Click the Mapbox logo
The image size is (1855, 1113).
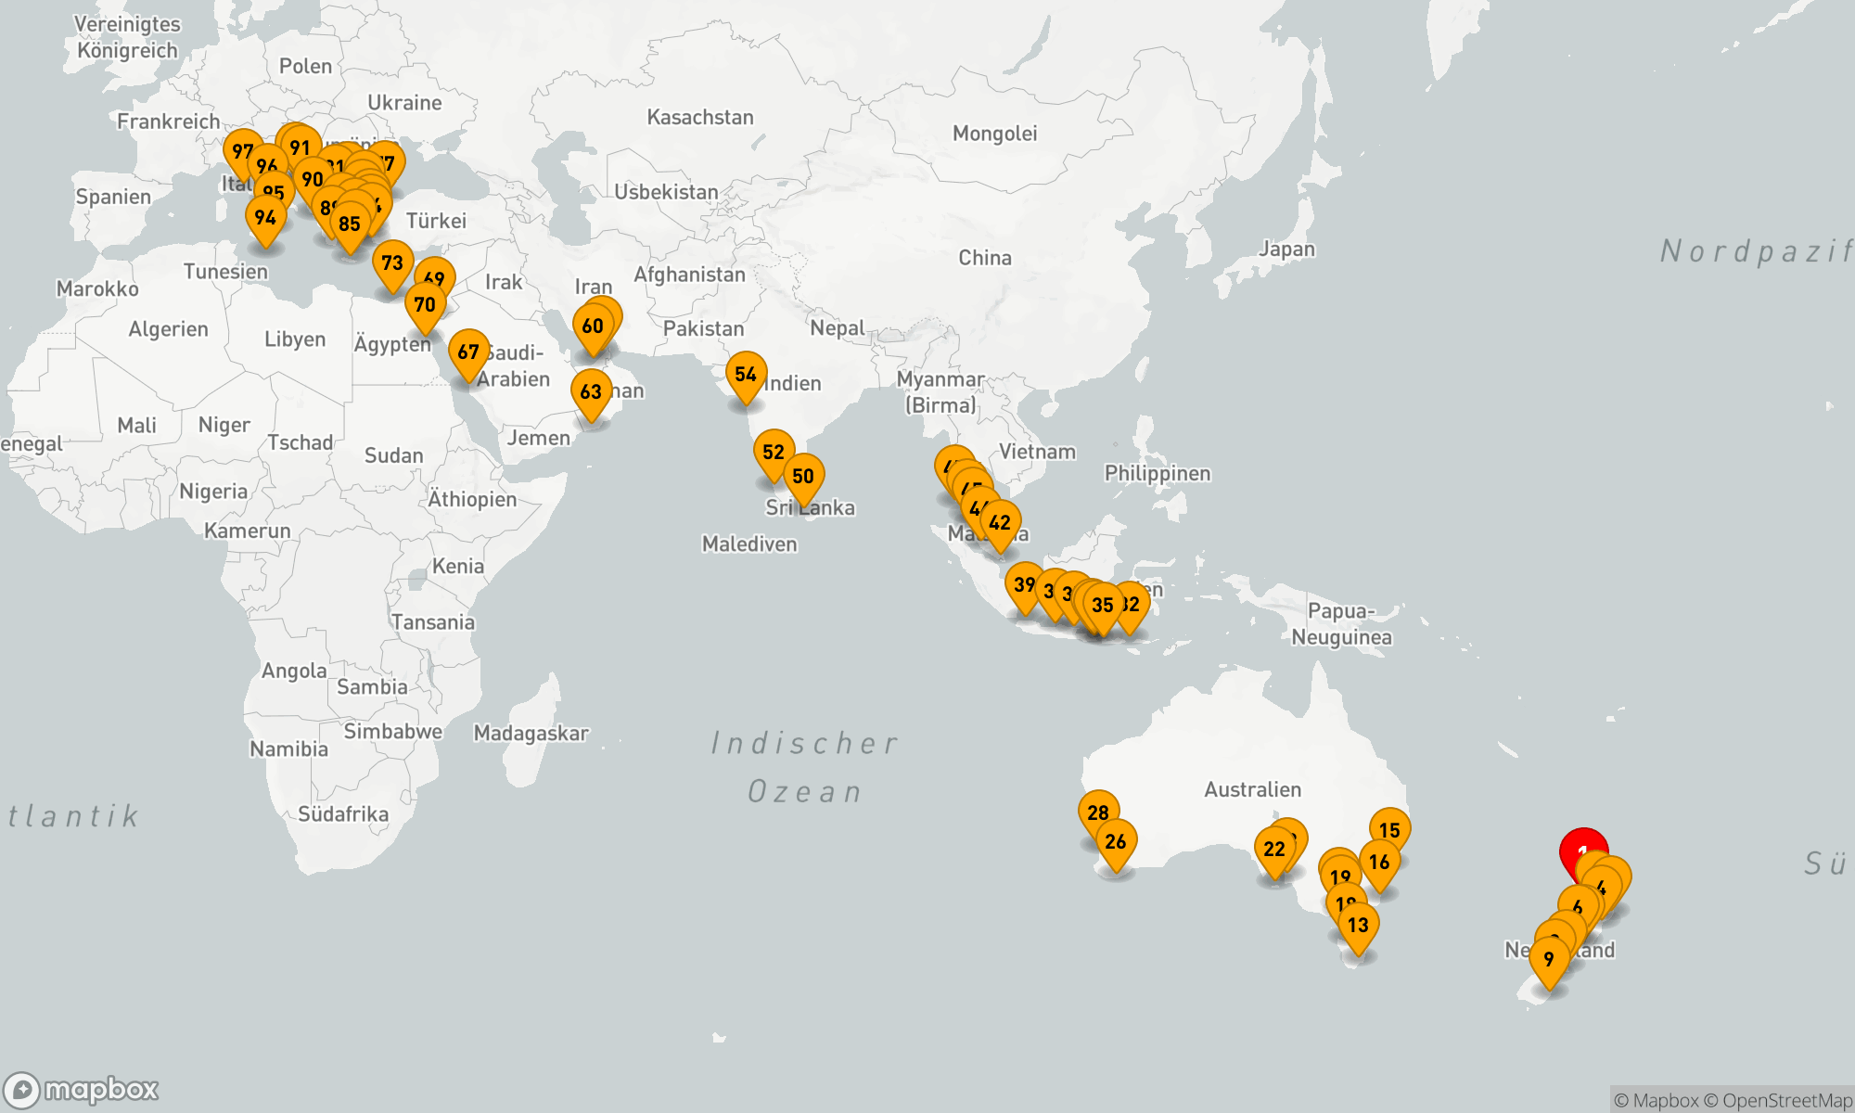pos(82,1089)
